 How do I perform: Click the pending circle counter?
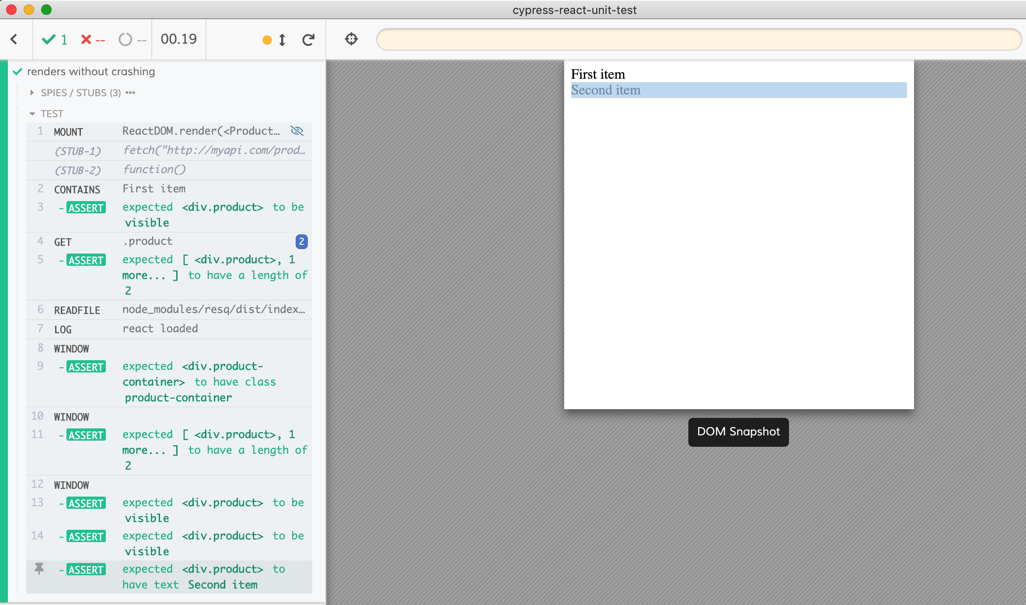click(x=132, y=40)
